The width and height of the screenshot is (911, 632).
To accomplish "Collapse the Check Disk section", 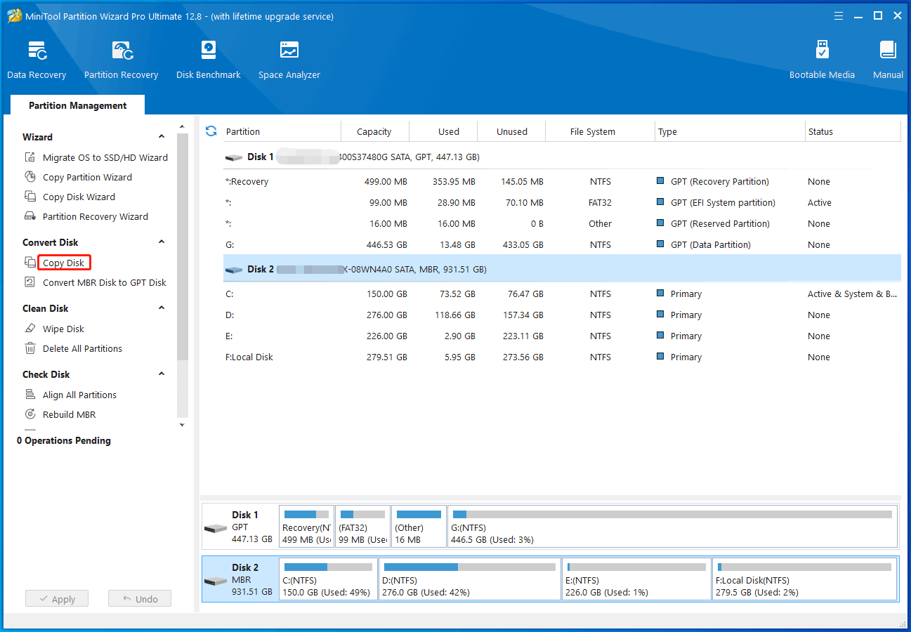I will [162, 374].
